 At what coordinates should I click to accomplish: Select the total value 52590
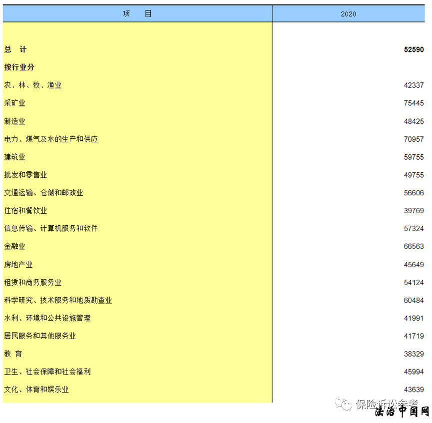tap(414, 49)
